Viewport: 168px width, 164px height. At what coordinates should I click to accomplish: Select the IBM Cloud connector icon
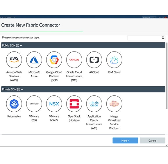click(x=114, y=60)
